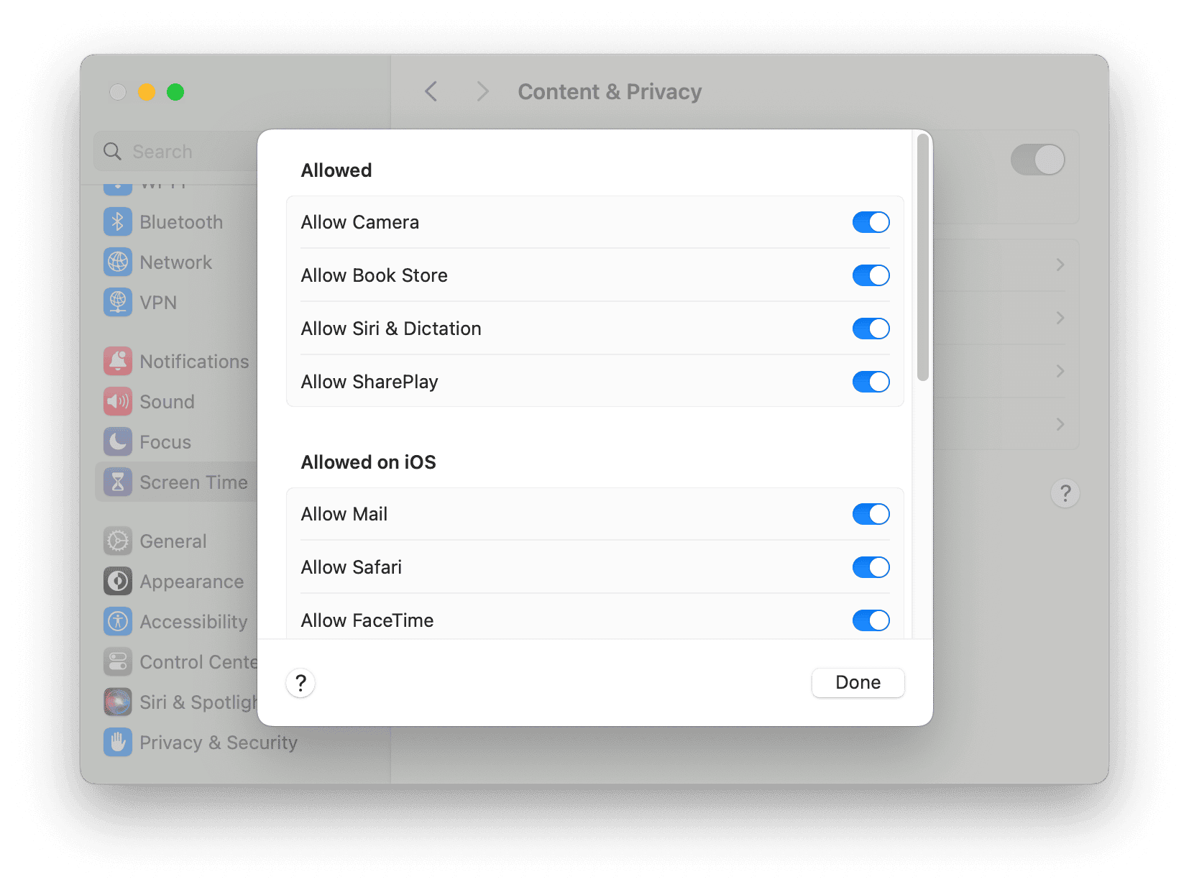Click the Content & Privacy title
Image resolution: width=1189 pixels, height=890 pixels.
tap(610, 92)
